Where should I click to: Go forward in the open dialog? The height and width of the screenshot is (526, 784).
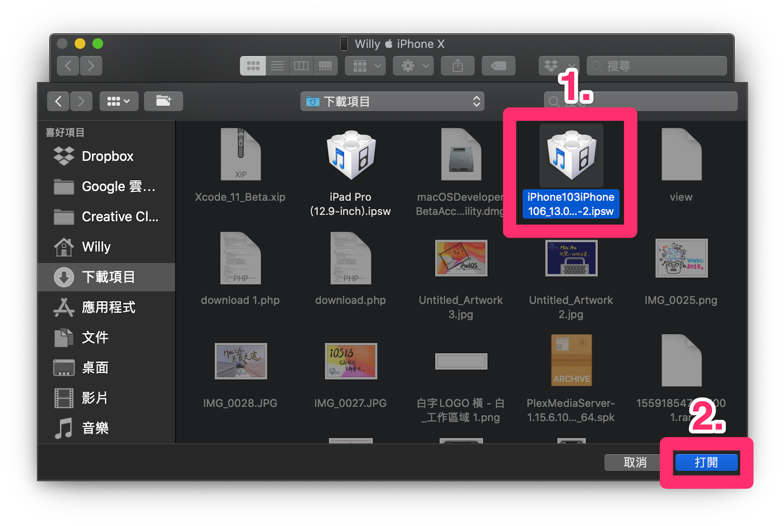(81, 101)
